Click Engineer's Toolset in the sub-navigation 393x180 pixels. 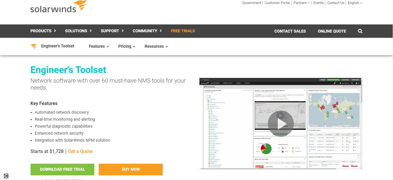point(58,46)
